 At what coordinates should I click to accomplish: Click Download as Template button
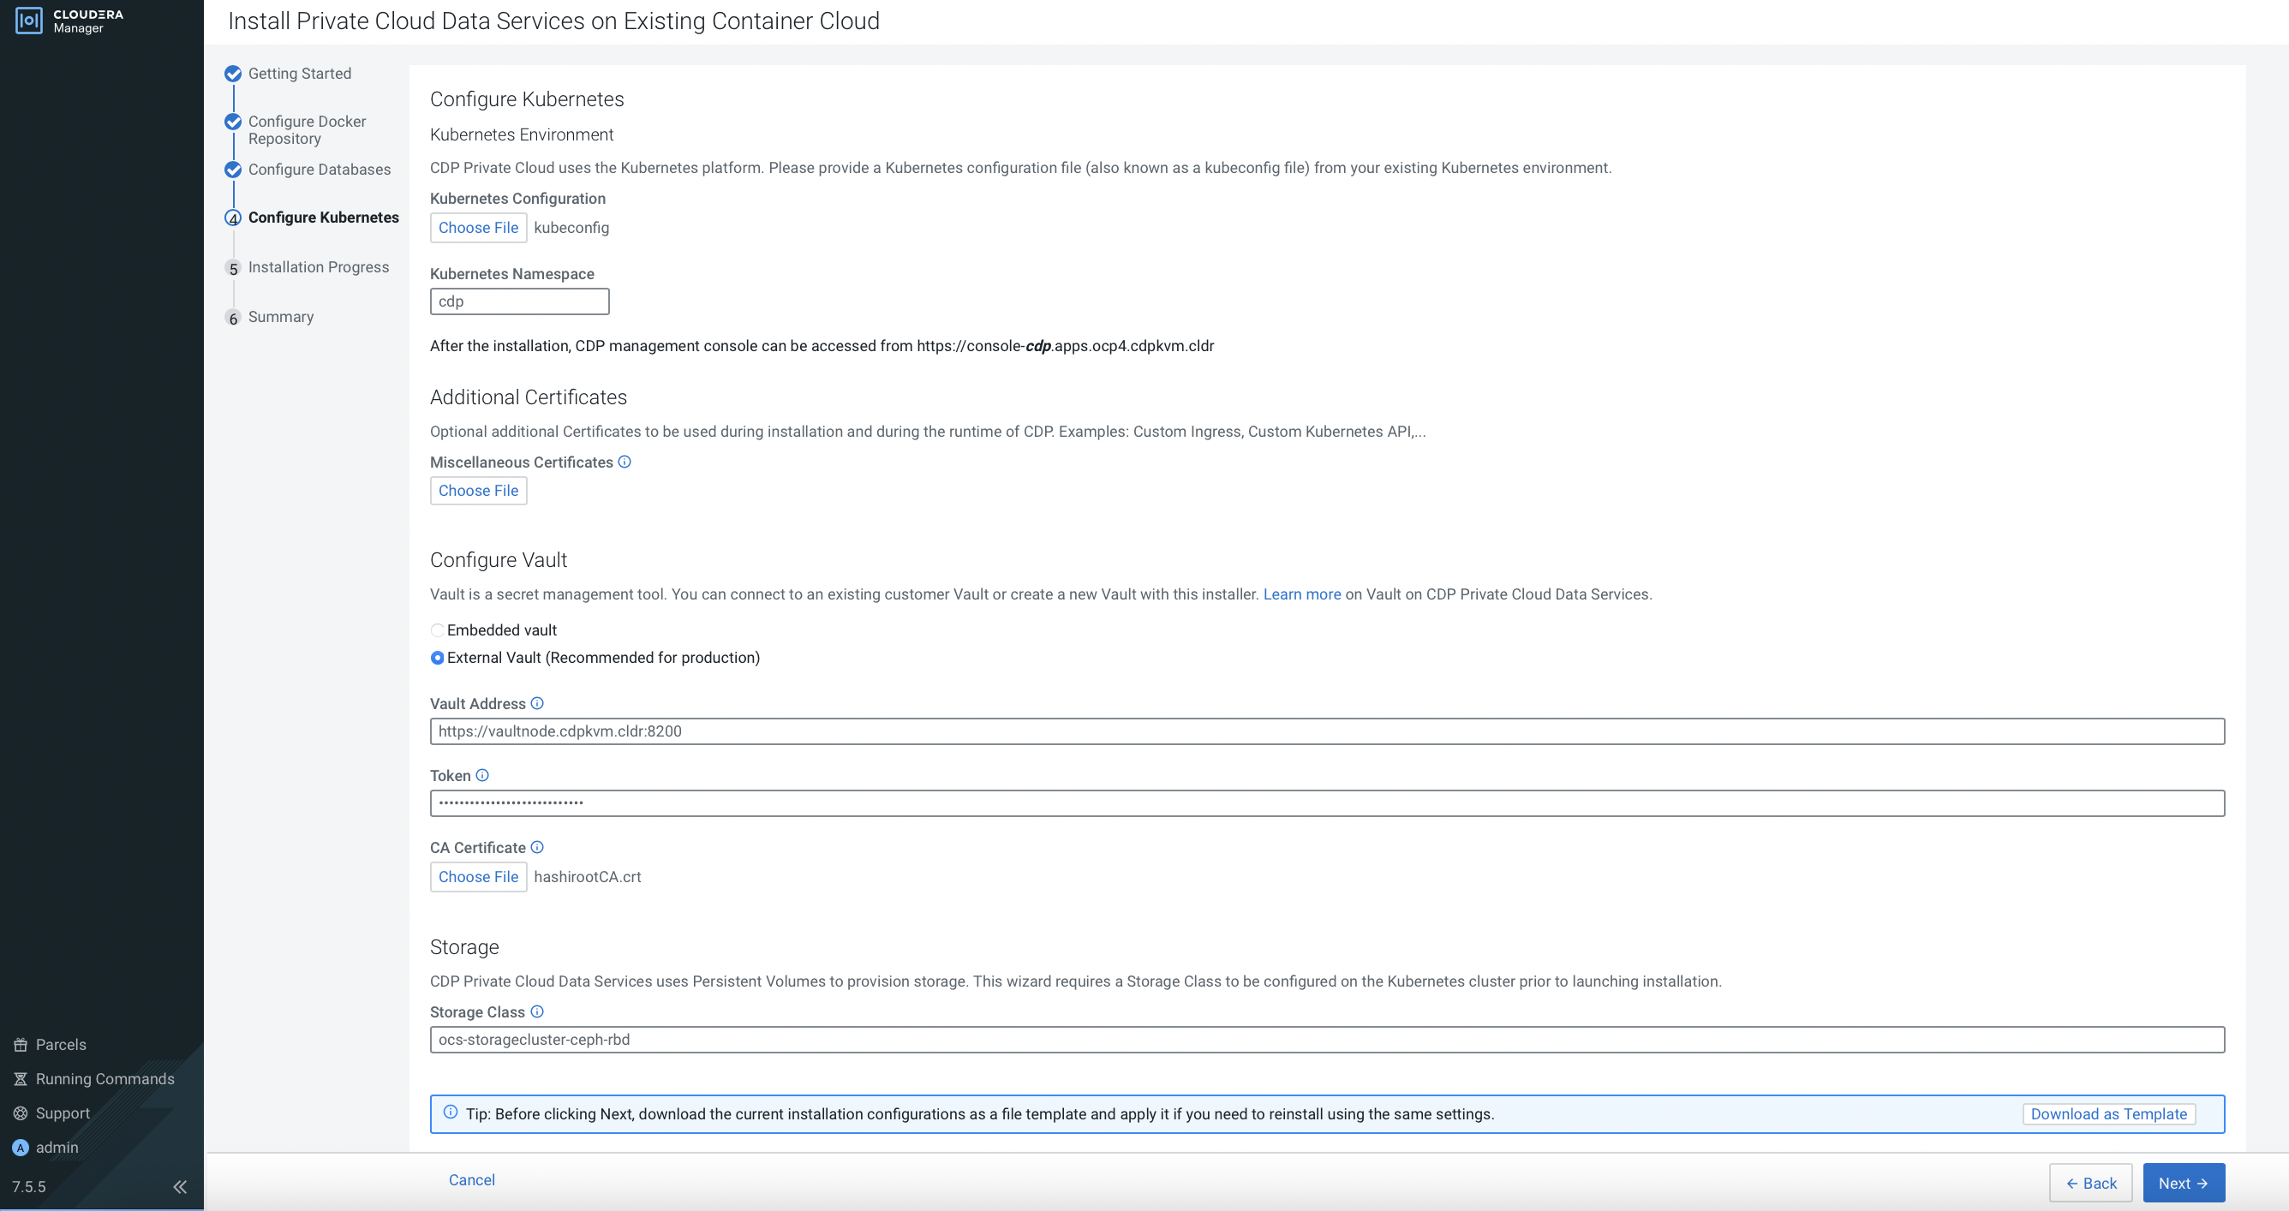(2107, 1114)
